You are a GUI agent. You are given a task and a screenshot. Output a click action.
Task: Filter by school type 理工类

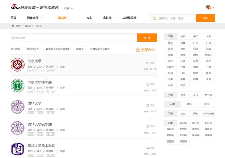point(196,123)
